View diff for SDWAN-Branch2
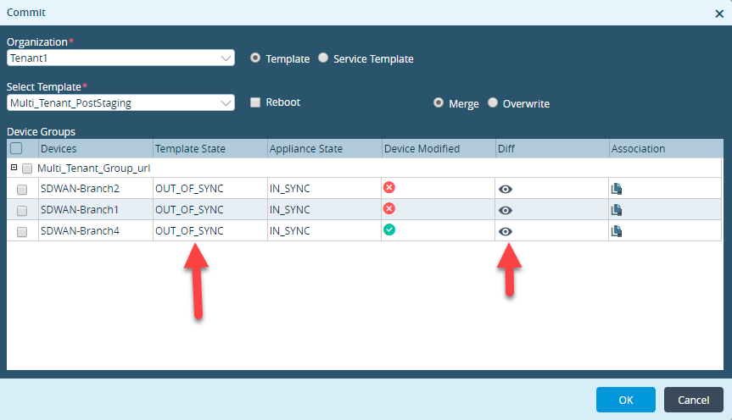The image size is (732, 420). (x=505, y=189)
